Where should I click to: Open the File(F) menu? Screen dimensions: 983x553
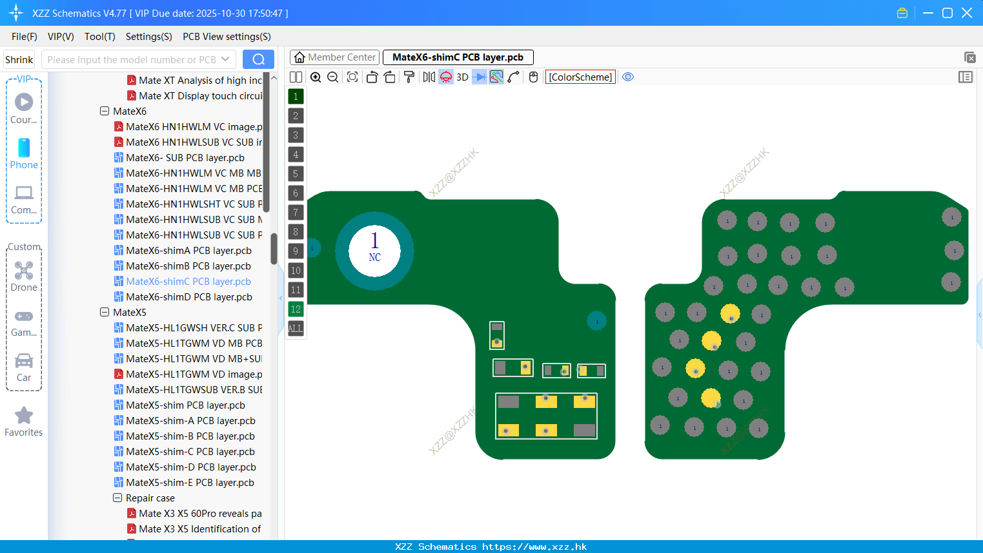point(25,37)
